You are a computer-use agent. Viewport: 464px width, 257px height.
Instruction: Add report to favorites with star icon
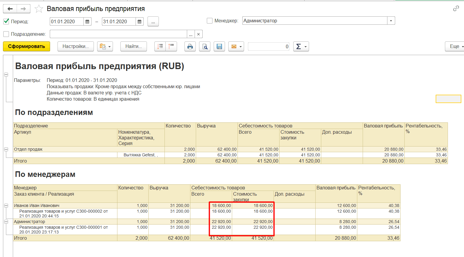[39, 9]
